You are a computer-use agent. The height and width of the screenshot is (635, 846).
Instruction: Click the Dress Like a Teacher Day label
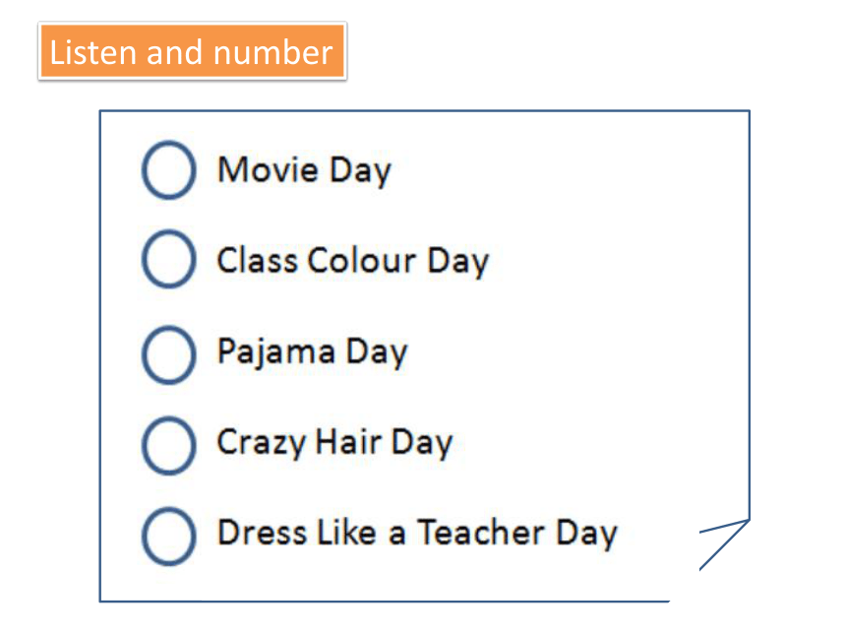(x=417, y=534)
